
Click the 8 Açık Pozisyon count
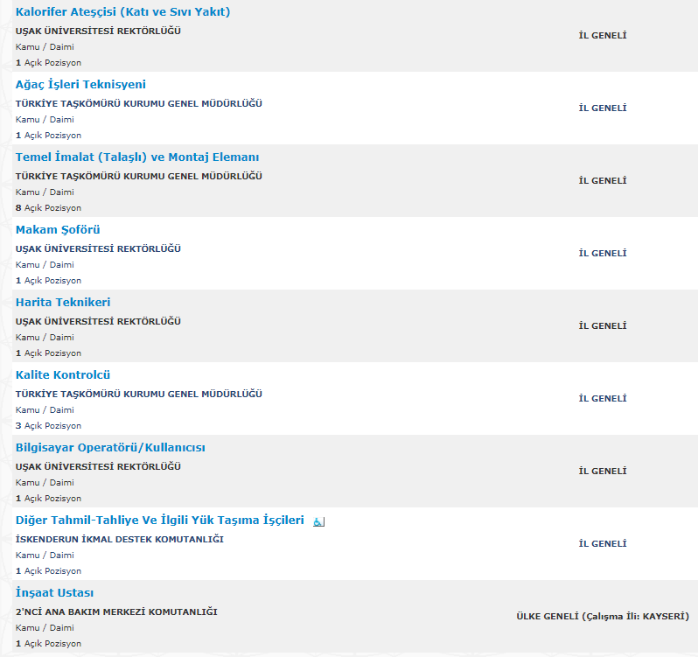(48, 208)
